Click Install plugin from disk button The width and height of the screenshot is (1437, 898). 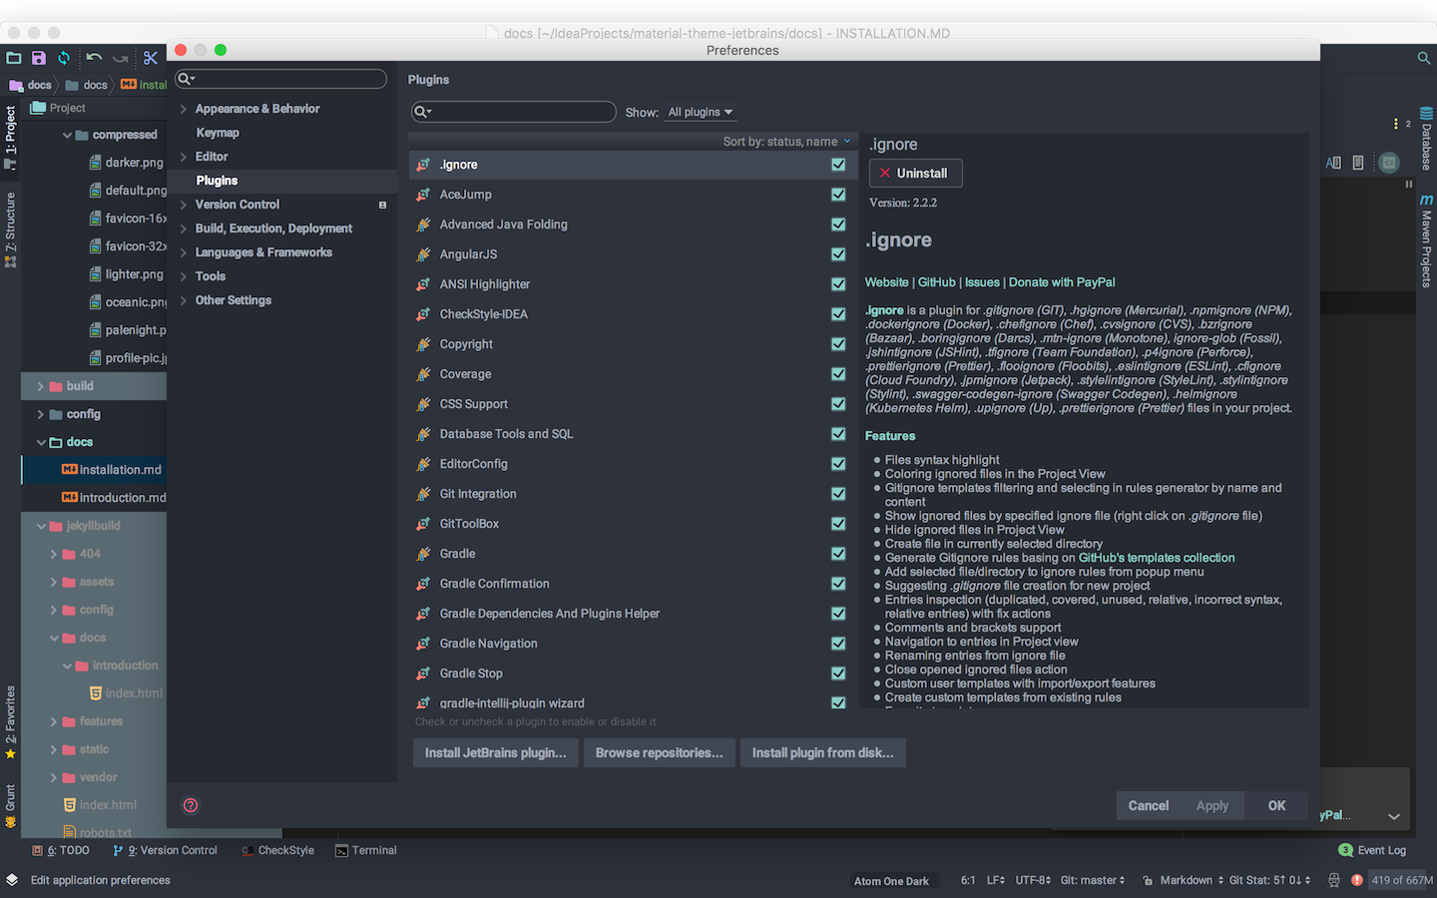tap(822, 752)
